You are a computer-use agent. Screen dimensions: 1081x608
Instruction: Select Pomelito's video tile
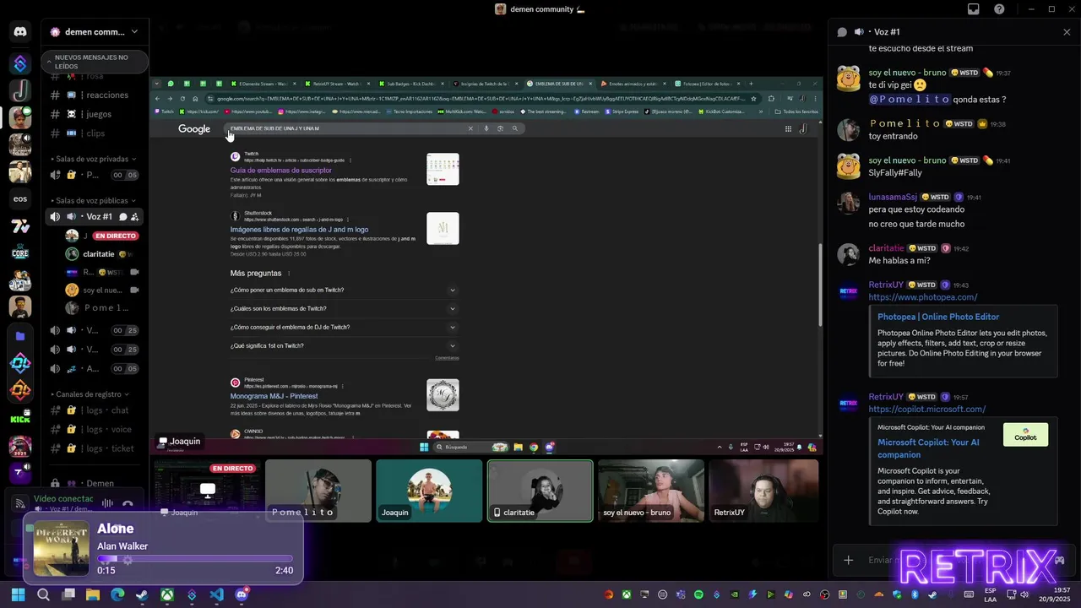pyautogui.click(x=318, y=491)
